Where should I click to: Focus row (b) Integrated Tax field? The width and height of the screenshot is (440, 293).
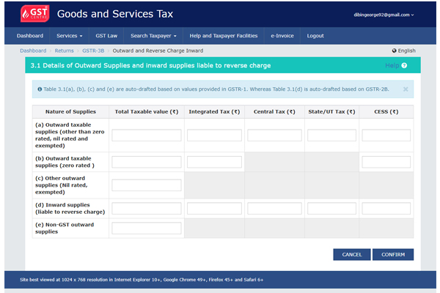214,162
